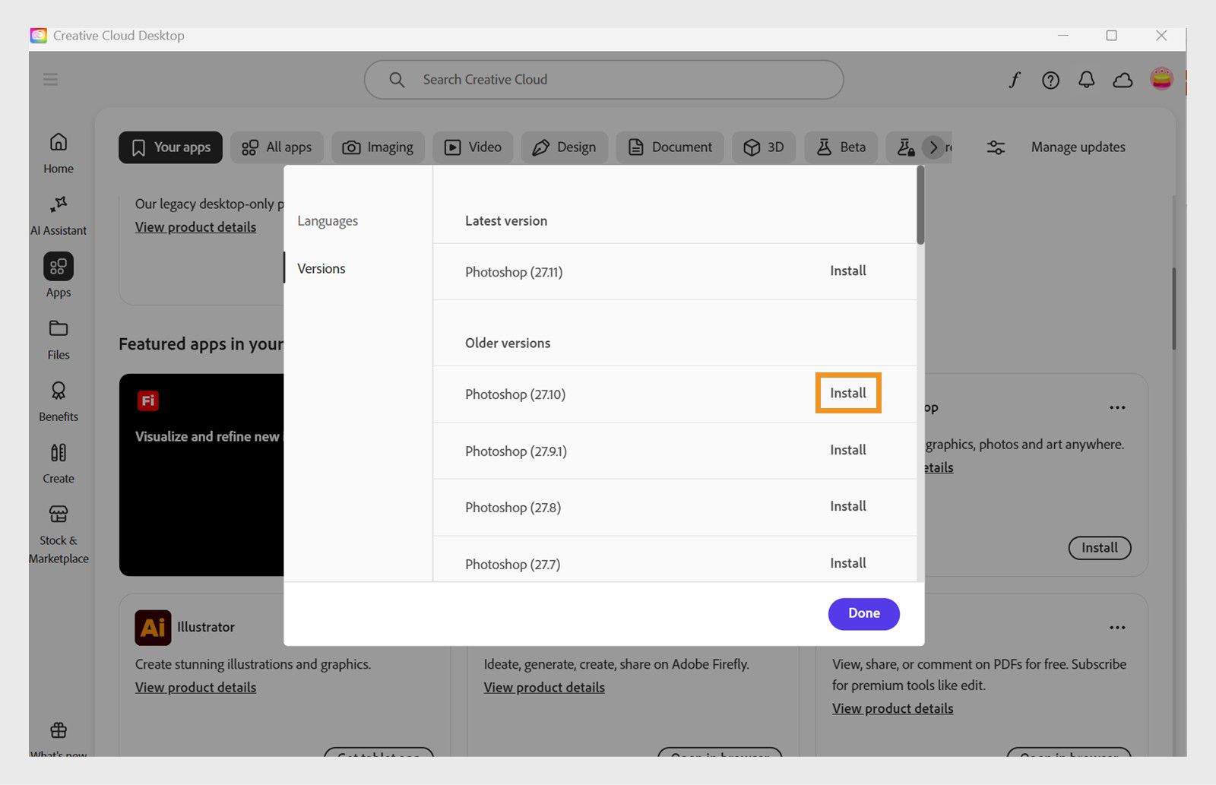
Task: Open more options on Acrobat card
Action: point(1117,628)
